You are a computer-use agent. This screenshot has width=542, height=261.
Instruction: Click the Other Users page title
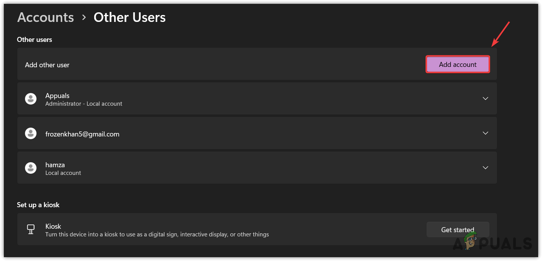click(130, 17)
